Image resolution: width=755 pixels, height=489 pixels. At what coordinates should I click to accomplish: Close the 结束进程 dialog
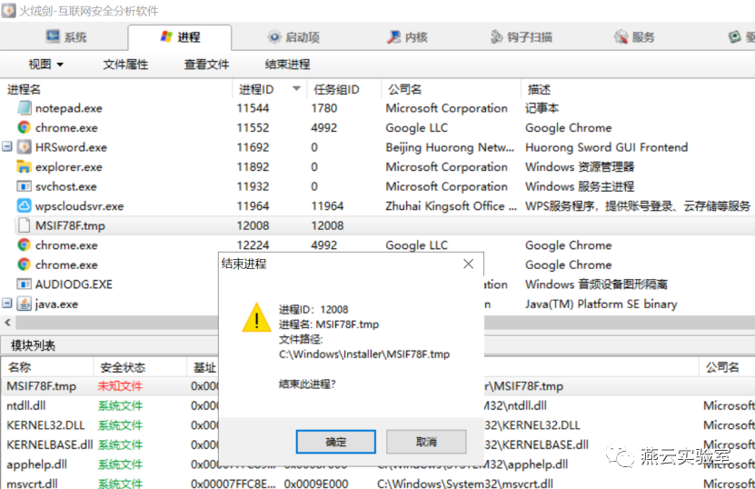click(x=468, y=264)
